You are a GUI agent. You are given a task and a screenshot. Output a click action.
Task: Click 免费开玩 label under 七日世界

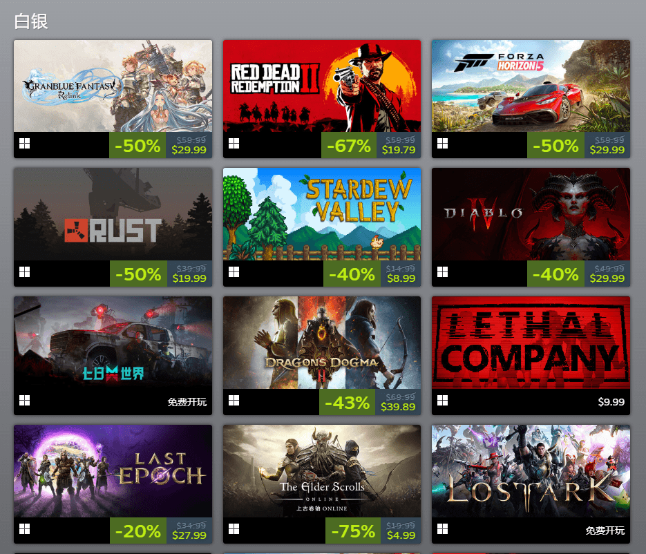pyautogui.click(x=187, y=402)
